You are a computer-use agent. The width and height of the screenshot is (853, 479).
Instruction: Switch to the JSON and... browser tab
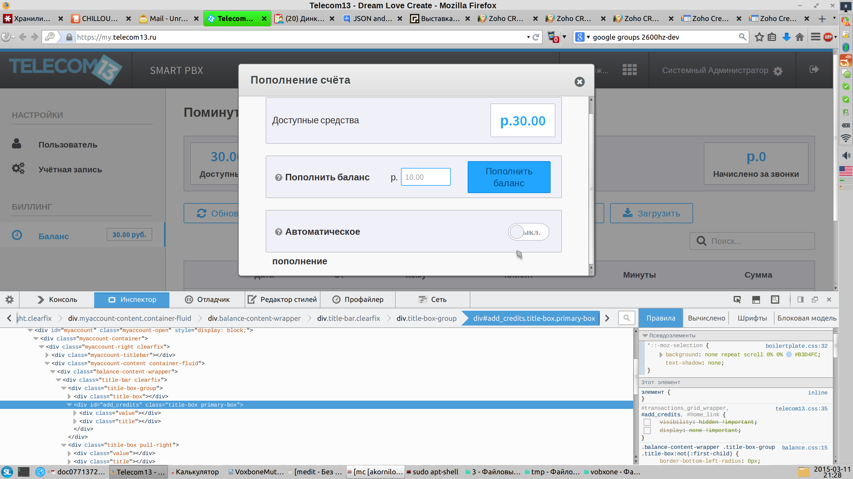(372, 19)
